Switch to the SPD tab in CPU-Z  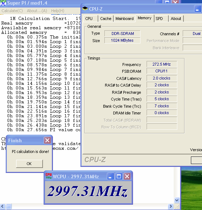click(x=162, y=19)
